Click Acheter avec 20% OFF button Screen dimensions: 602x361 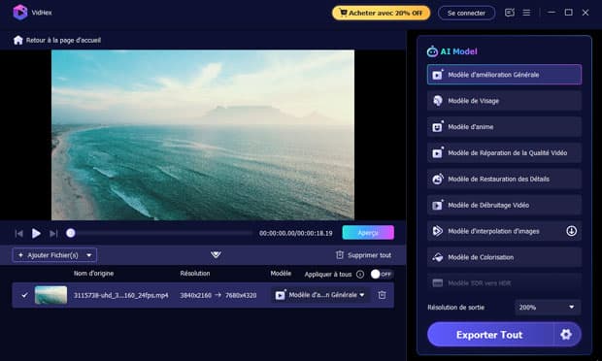tap(381, 13)
